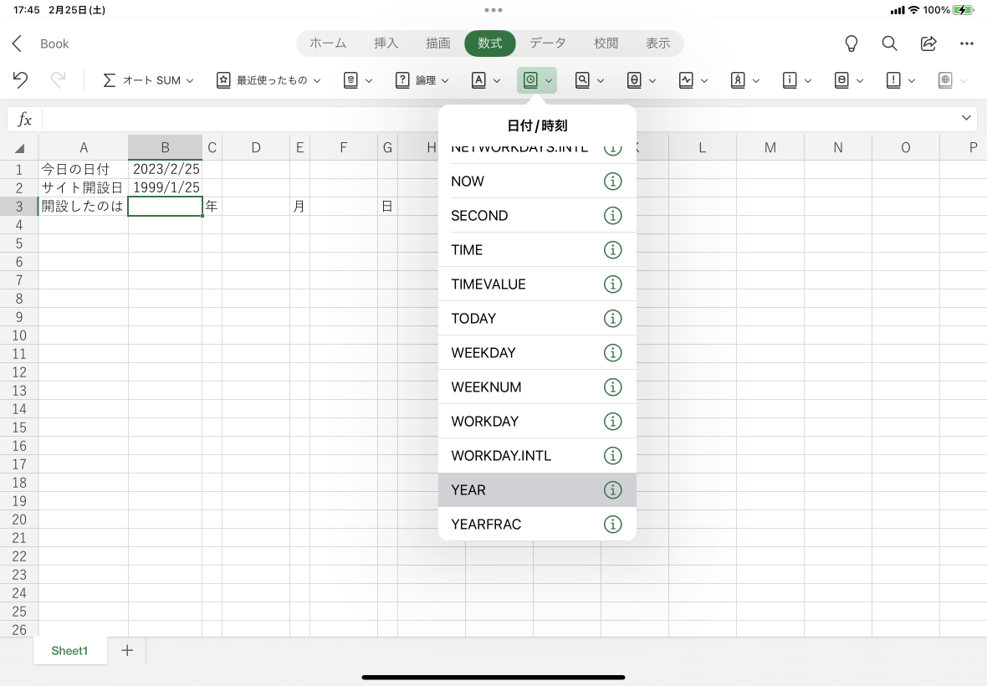Viewport: 987px width, 686px height.
Task: Show info for the WEEKDAY function
Action: click(612, 352)
